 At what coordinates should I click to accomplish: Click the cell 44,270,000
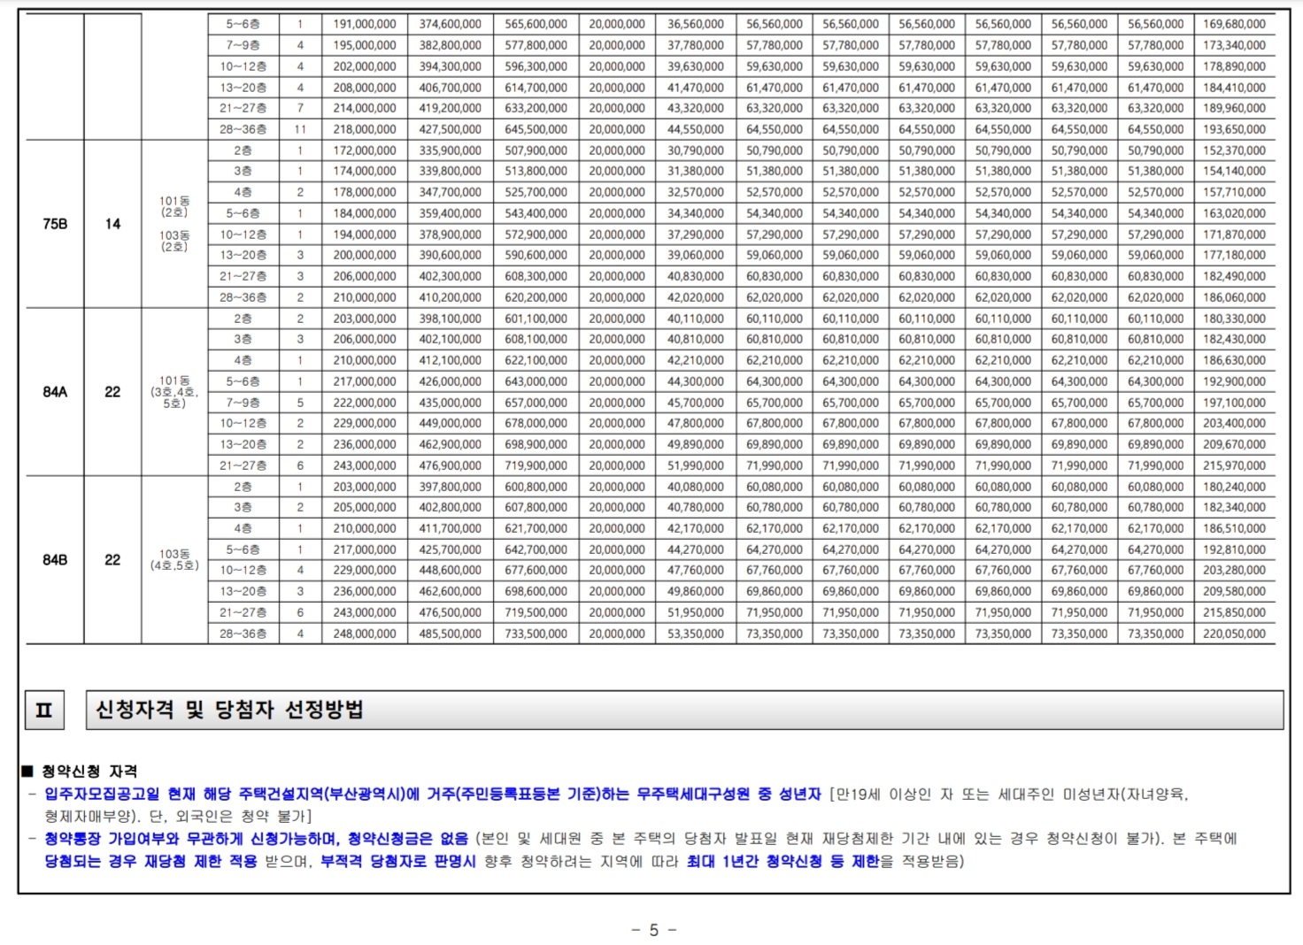(x=696, y=549)
